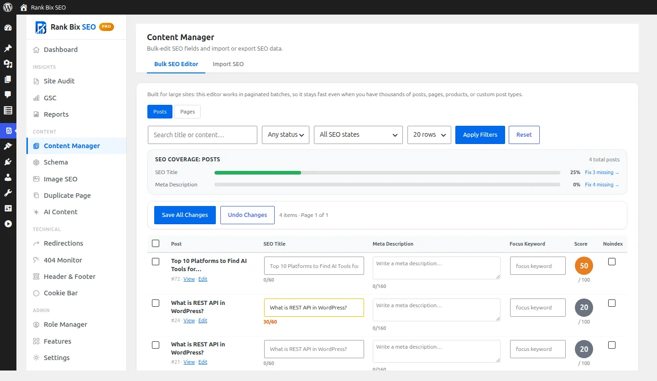Screen dimensions: 657x381
Task: Click the WordPress logo in the top bar
Action: tap(8, 7)
